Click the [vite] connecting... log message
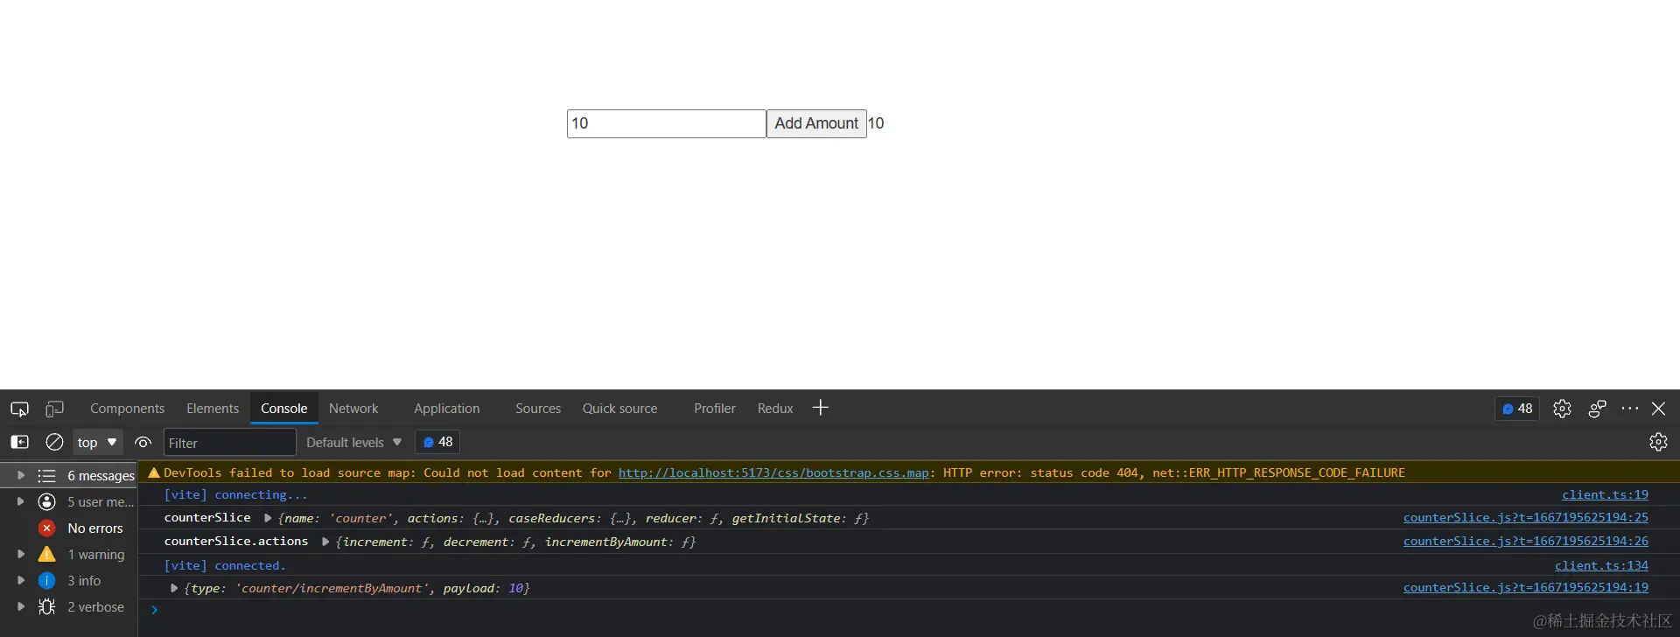 point(235,494)
